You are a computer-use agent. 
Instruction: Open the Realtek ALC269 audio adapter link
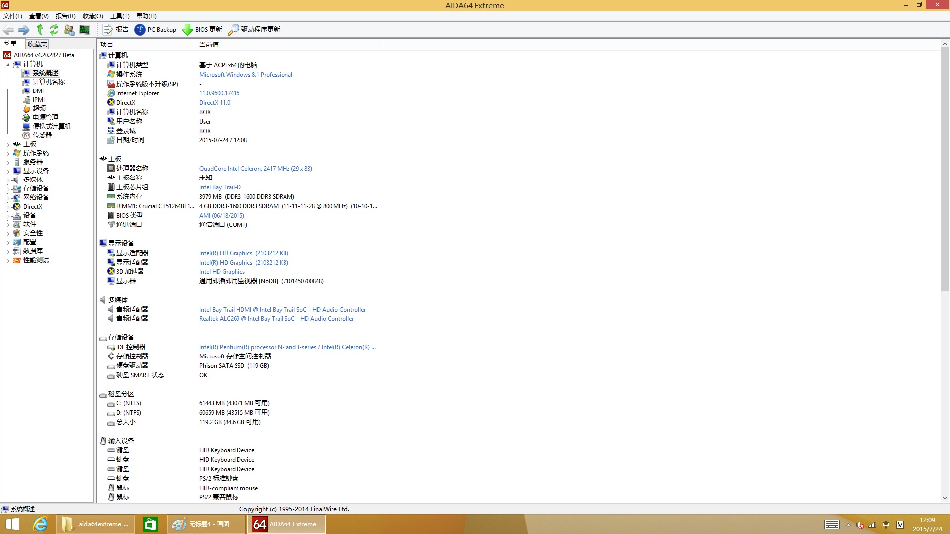coord(277,319)
